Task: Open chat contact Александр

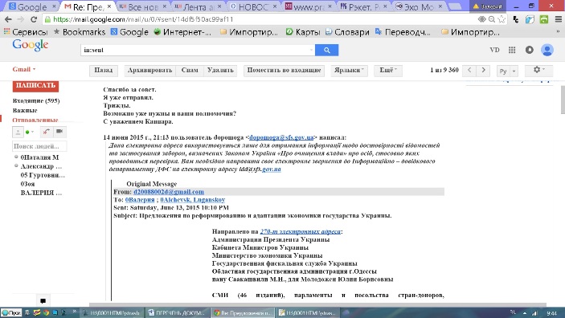Action: 41,166
